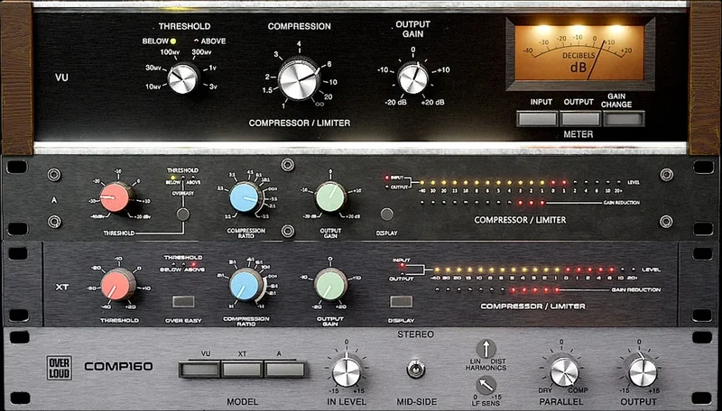Click the VU unit Compression knob

tap(299, 79)
